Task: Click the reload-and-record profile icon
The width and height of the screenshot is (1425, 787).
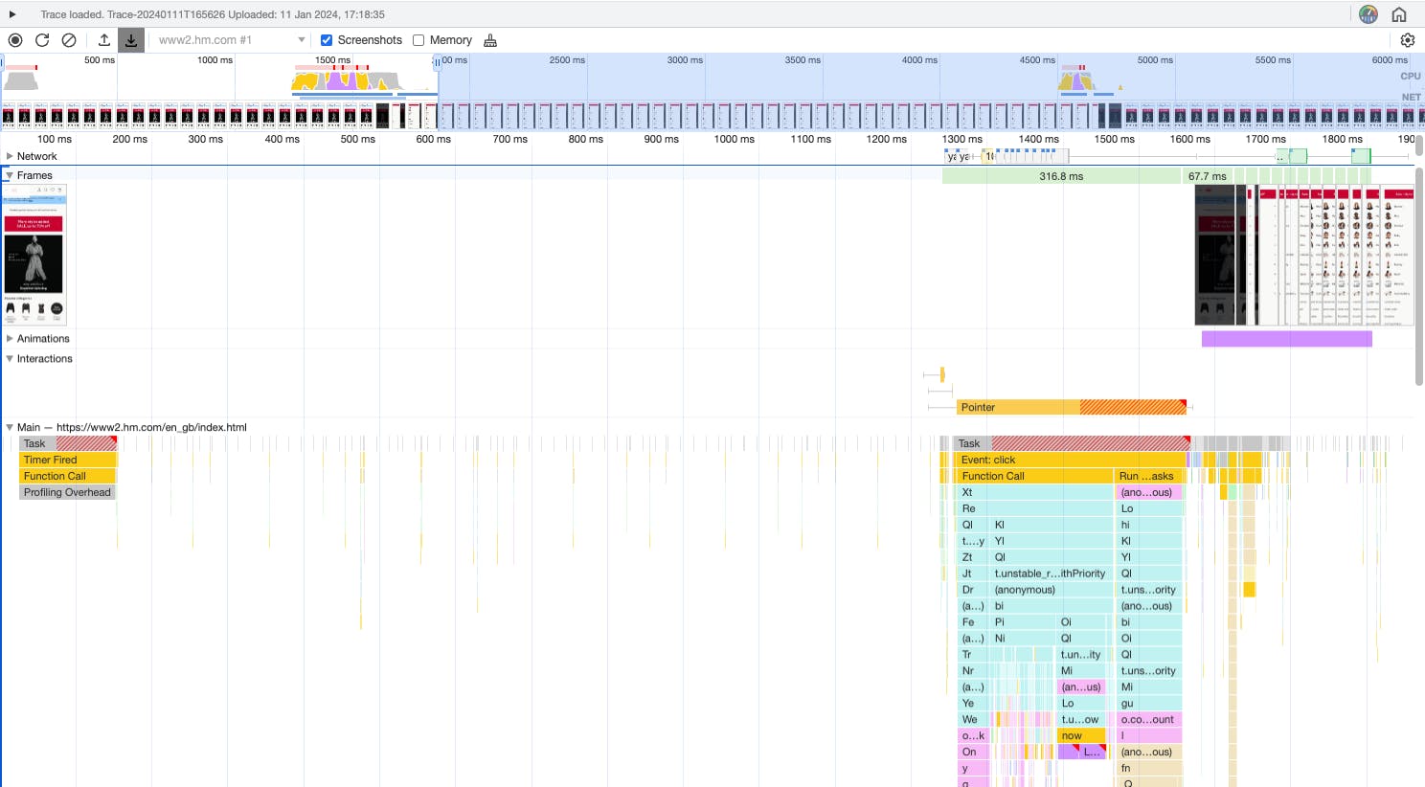Action: click(x=41, y=40)
